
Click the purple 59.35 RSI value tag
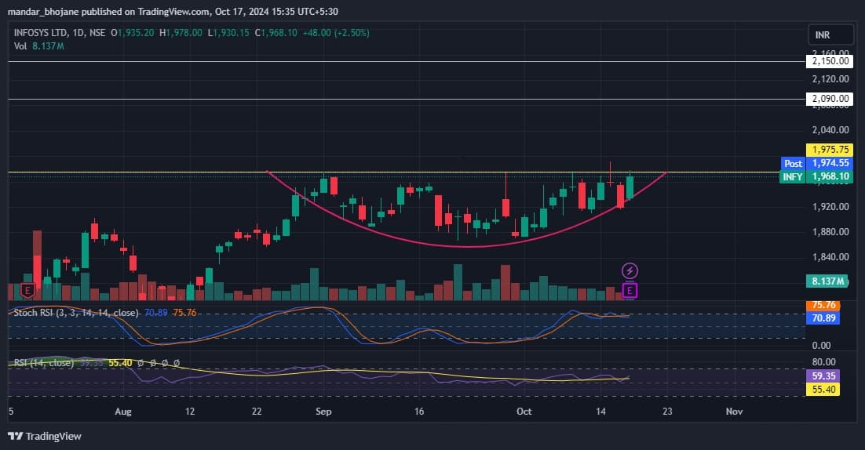coord(824,376)
